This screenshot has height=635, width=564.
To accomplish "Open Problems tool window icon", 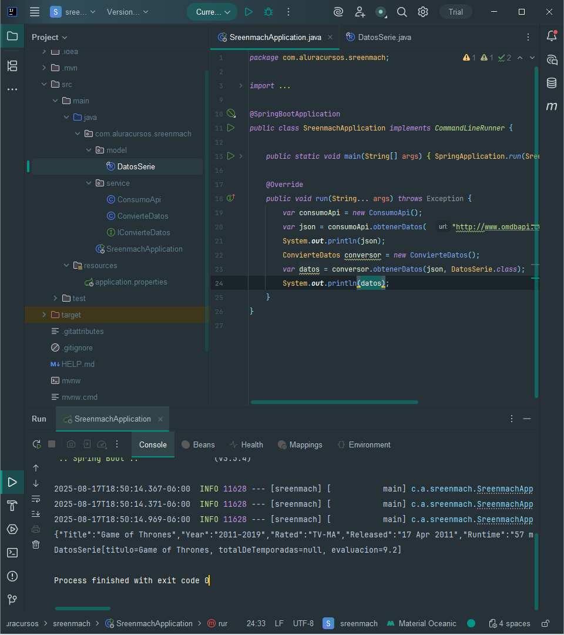I will [x=12, y=576].
